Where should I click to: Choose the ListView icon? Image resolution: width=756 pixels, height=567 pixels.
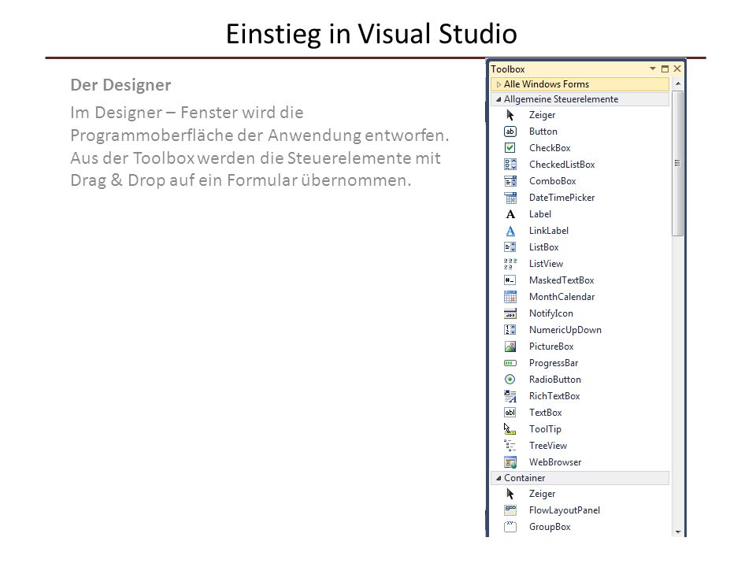click(x=510, y=264)
